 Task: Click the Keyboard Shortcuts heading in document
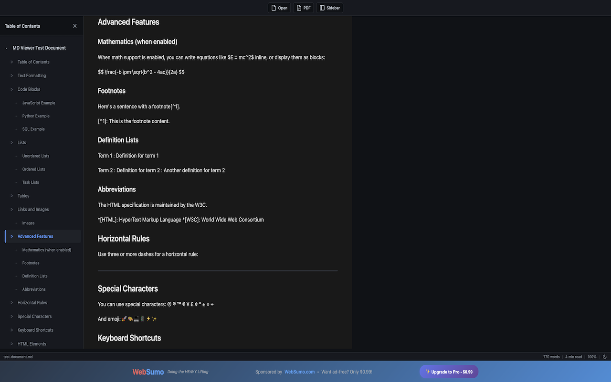129,338
